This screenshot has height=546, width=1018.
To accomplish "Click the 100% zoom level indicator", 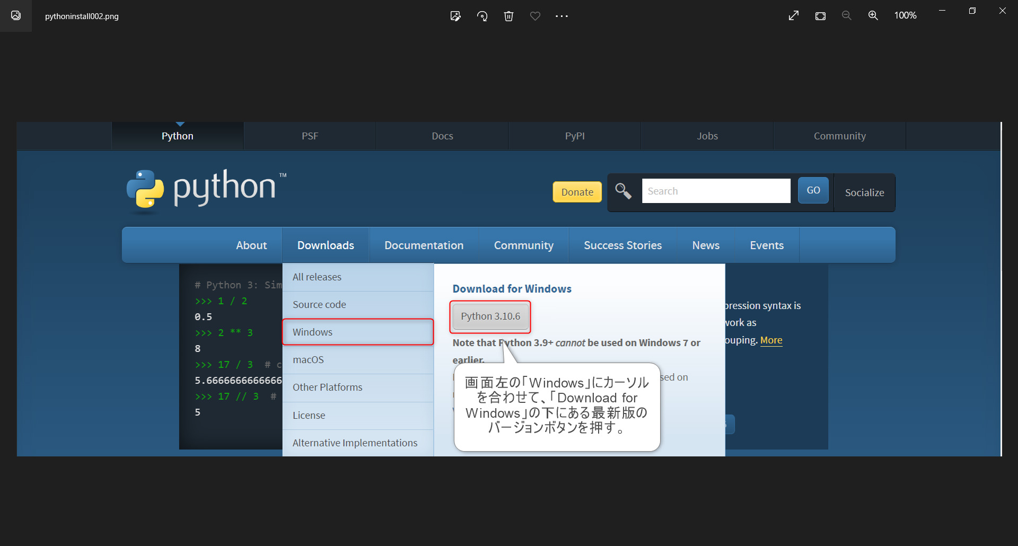I will (905, 16).
